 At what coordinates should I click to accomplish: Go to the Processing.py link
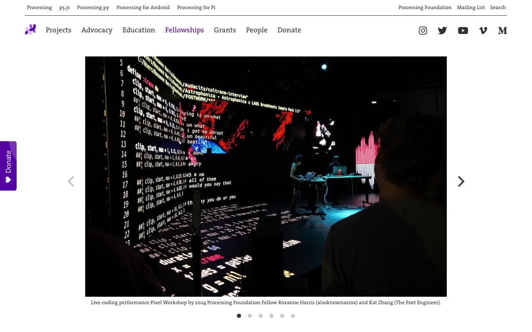pyautogui.click(x=93, y=7)
